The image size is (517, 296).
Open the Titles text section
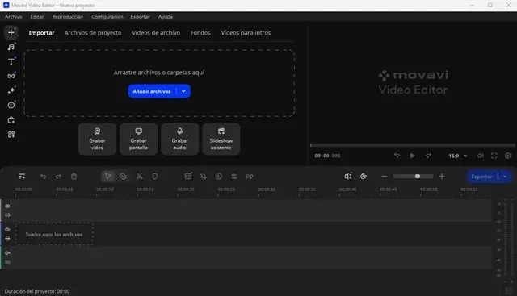(x=11, y=61)
